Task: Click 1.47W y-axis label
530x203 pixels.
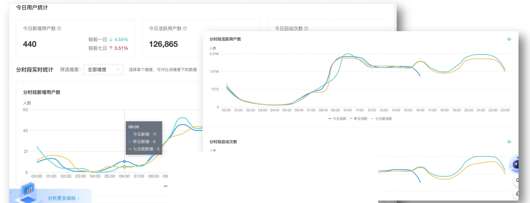Action: click(215, 71)
